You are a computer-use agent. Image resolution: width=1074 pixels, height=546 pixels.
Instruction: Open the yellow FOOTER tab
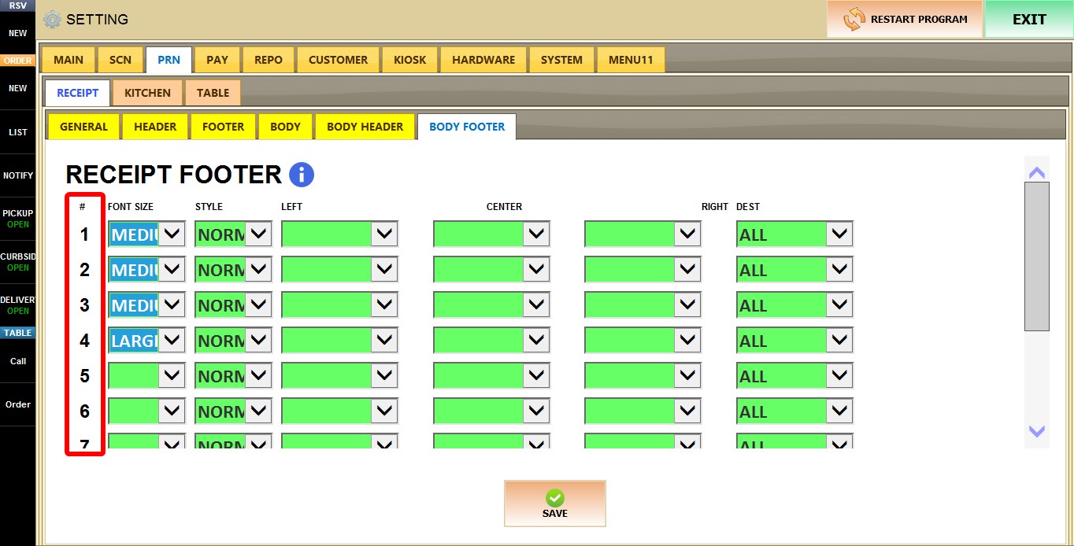[223, 127]
